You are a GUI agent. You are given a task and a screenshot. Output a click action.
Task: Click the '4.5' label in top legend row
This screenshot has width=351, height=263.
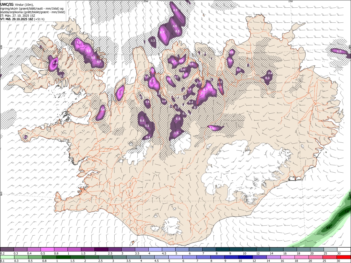tap(164, 253)
